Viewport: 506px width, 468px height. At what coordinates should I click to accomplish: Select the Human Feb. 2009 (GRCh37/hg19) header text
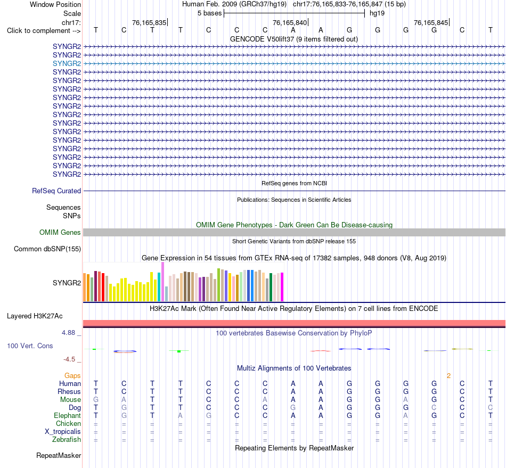[234, 4]
